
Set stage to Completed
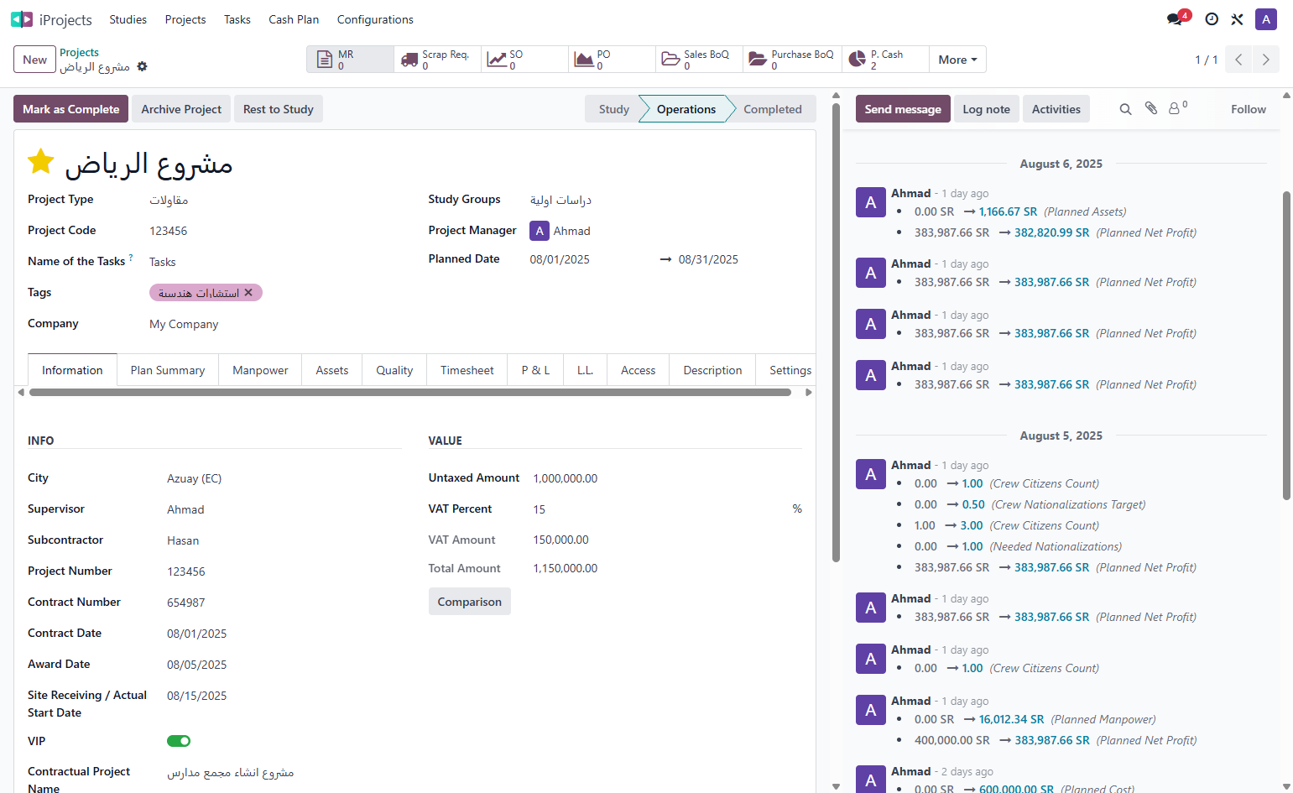click(x=773, y=109)
